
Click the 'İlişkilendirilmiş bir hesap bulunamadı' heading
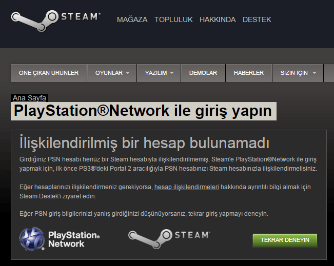coord(144,142)
